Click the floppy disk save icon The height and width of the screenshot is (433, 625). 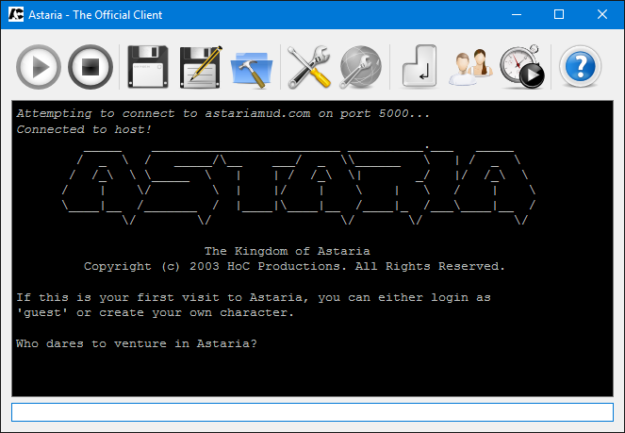pyautogui.click(x=147, y=67)
